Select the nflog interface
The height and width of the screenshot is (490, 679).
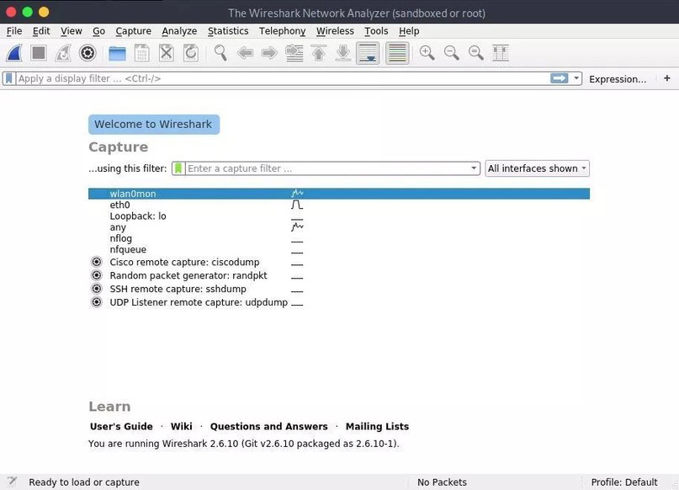[339, 239]
